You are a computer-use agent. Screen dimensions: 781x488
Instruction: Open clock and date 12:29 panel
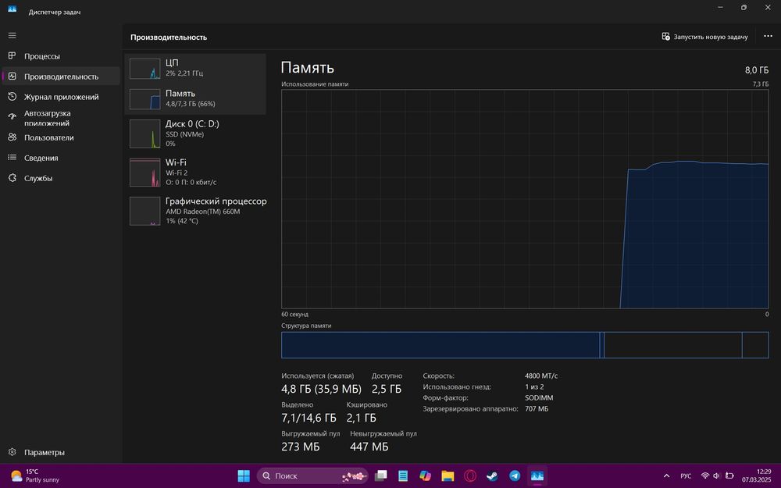pyautogui.click(x=757, y=476)
